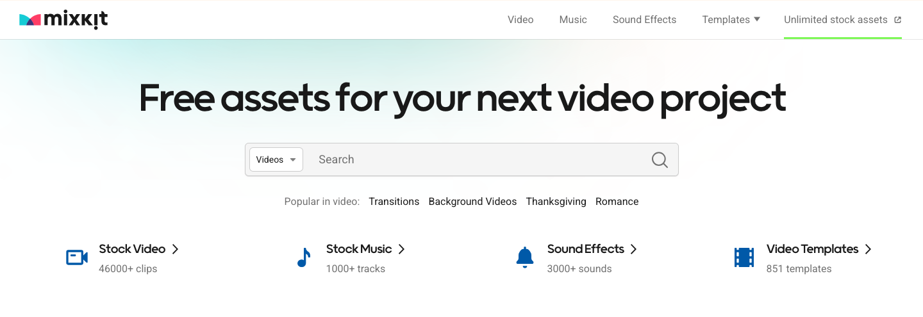This screenshot has height=317, width=923.
Task: Click the Stock Video camera icon
Action: pyautogui.click(x=77, y=257)
